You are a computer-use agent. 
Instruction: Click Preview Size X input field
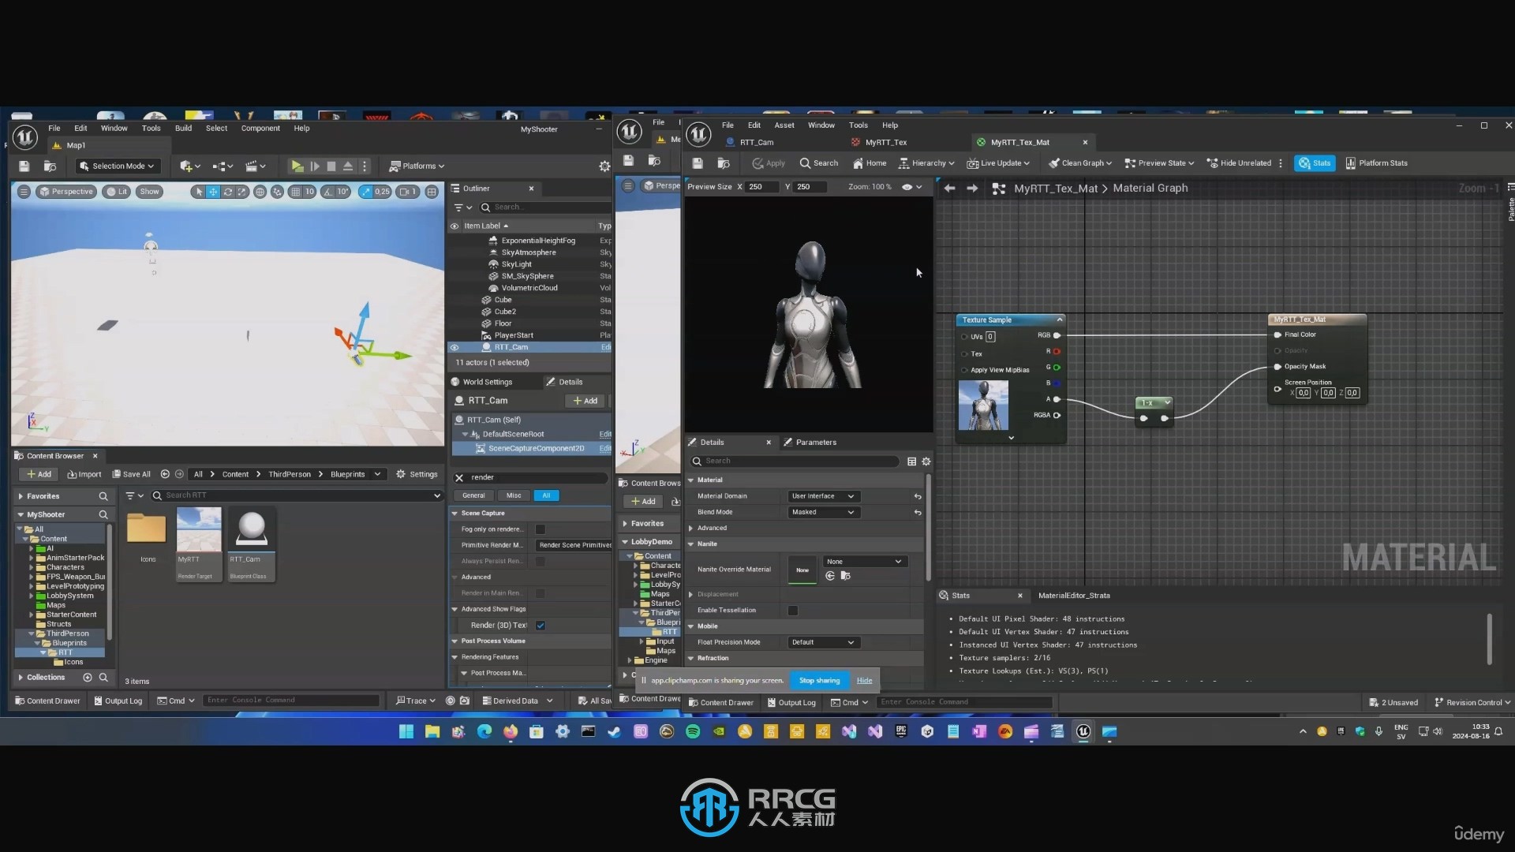click(x=762, y=187)
